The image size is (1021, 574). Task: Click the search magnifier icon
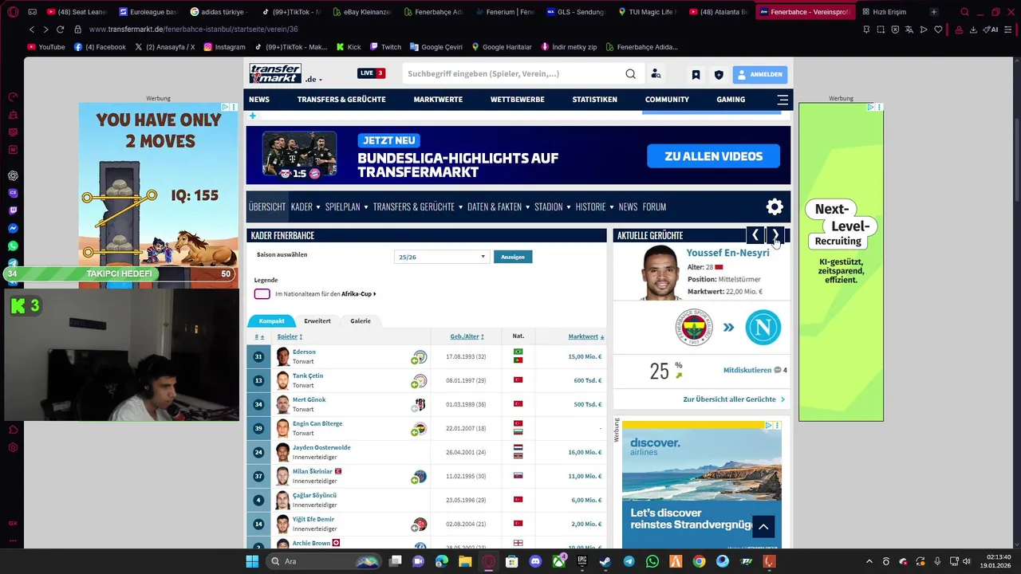coord(630,74)
